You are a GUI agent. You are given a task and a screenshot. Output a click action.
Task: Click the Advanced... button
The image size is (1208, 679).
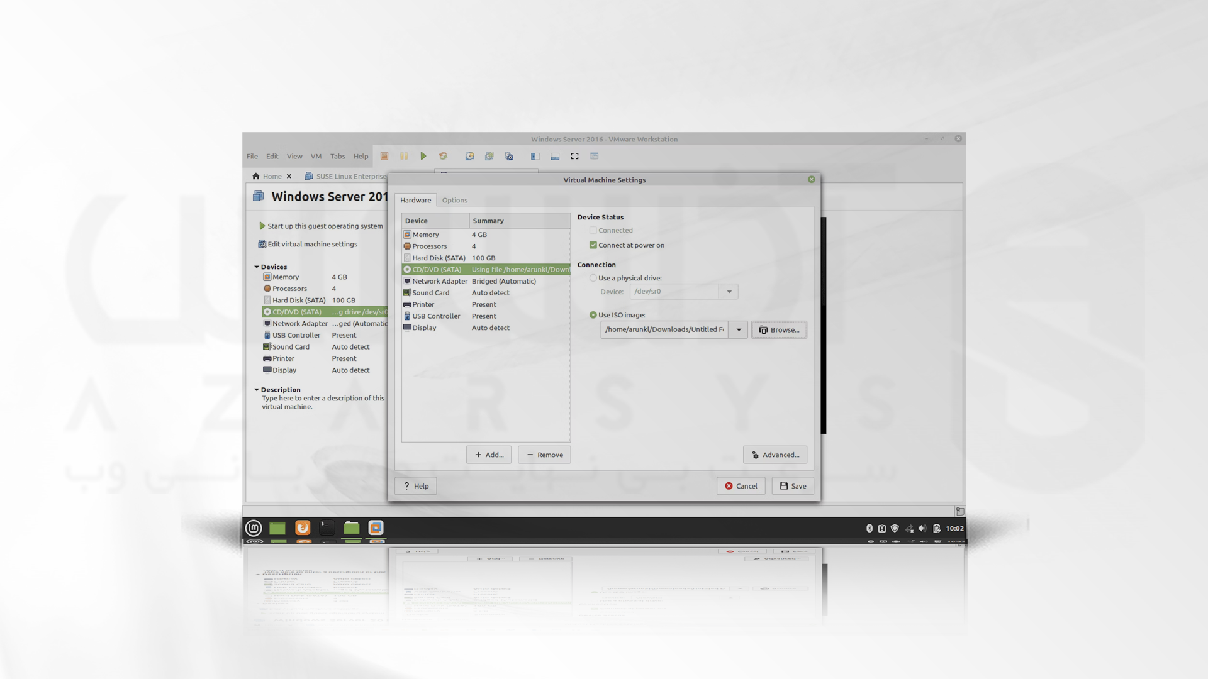(x=775, y=455)
